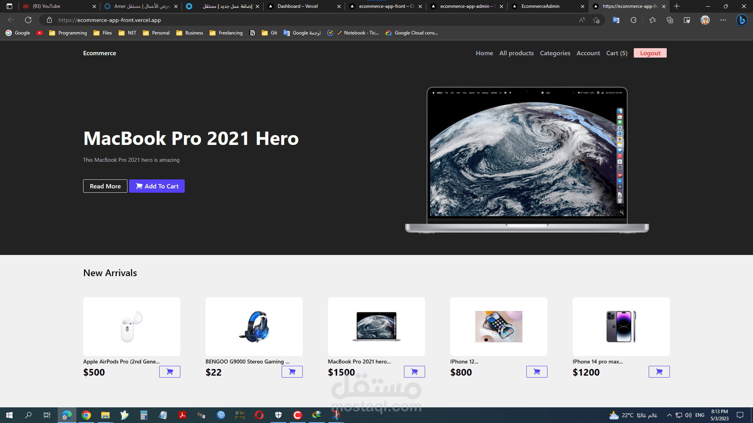
Task: Open Bing sidebar icon
Action: (741, 20)
